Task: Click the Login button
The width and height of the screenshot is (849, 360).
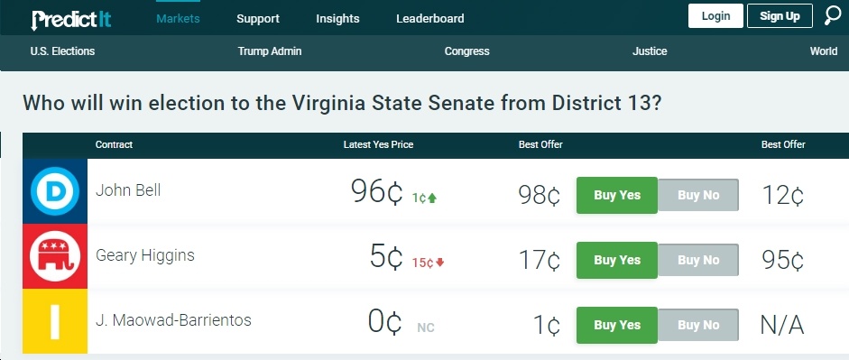Action: pos(715,15)
